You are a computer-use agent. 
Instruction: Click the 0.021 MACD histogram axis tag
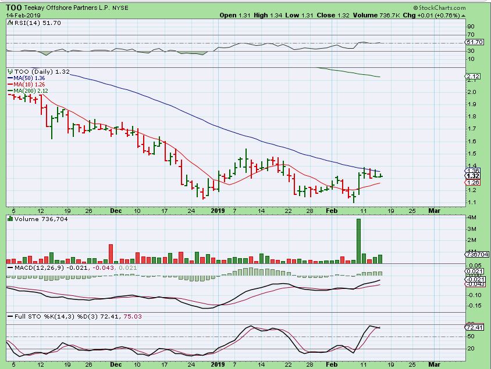(475, 272)
